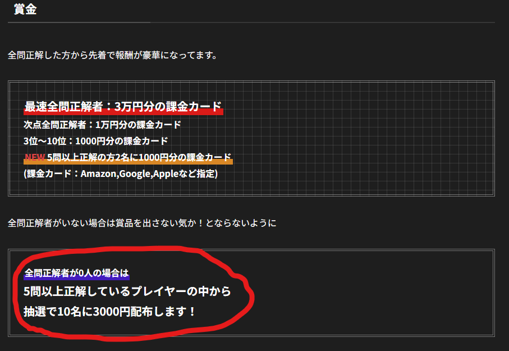This screenshot has height=351, width=509.
Task: Click the 次点全問正解者 1万円分 prize line
Action: (102, 125)
